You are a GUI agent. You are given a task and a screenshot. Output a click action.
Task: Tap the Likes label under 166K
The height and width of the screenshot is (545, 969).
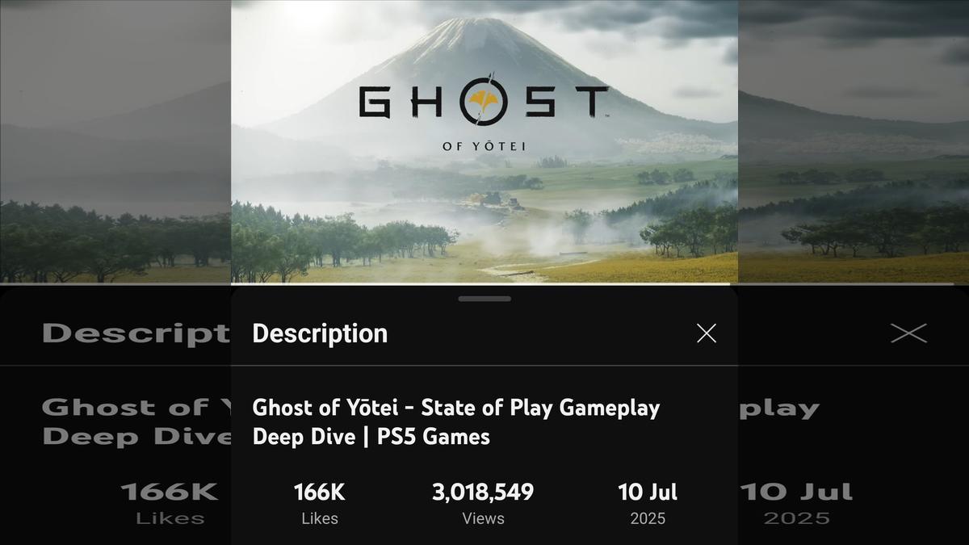click(x=319, y=519)
